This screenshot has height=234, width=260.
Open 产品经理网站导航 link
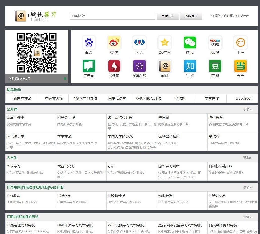click(x=21, y=225)
